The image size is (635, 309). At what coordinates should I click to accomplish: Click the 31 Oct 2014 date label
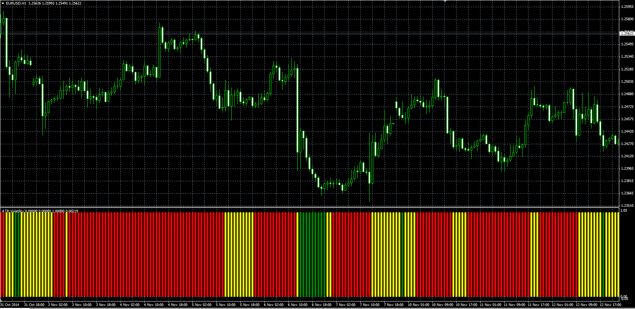[10, 305]
